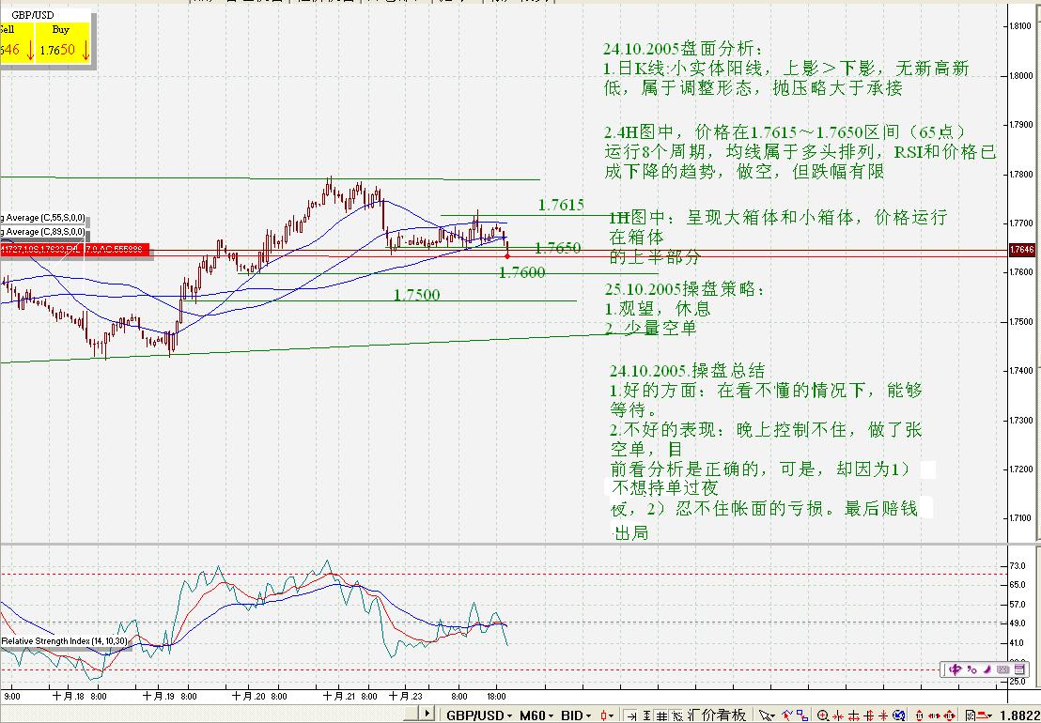Toggle the IME half-moon width icon
Screen dimensions: 1041x723
[x=987, y=669]
